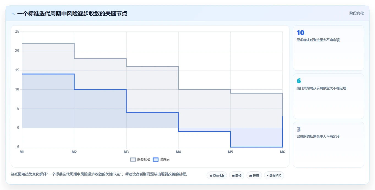Screen dimensions: 375x190
Task: Click the M2 axis label
Action: click(74, 152)
